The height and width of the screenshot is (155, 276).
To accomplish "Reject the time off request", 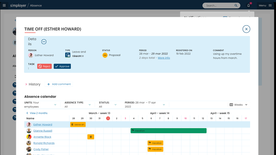I will 45,66.
